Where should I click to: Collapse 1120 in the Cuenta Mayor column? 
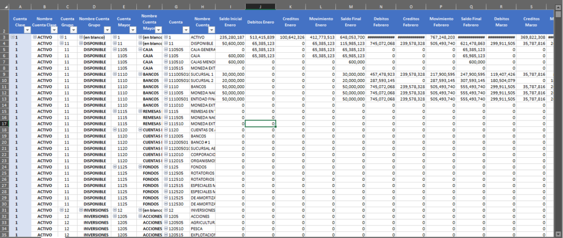[114, 130]
